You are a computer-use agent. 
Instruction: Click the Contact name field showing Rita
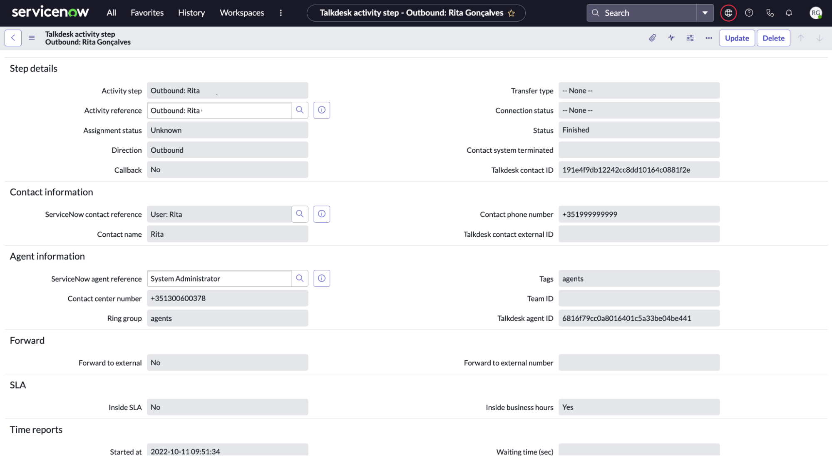coord(228,234)
